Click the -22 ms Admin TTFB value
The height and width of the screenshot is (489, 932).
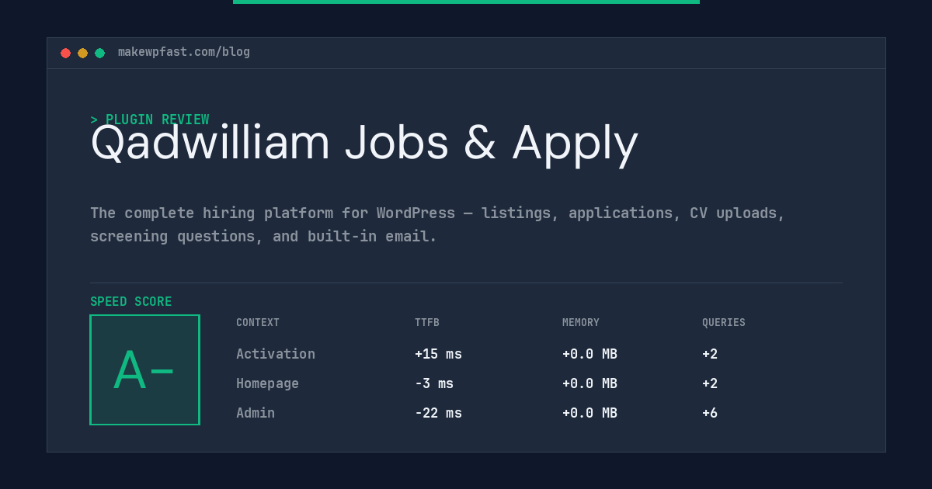438,413
